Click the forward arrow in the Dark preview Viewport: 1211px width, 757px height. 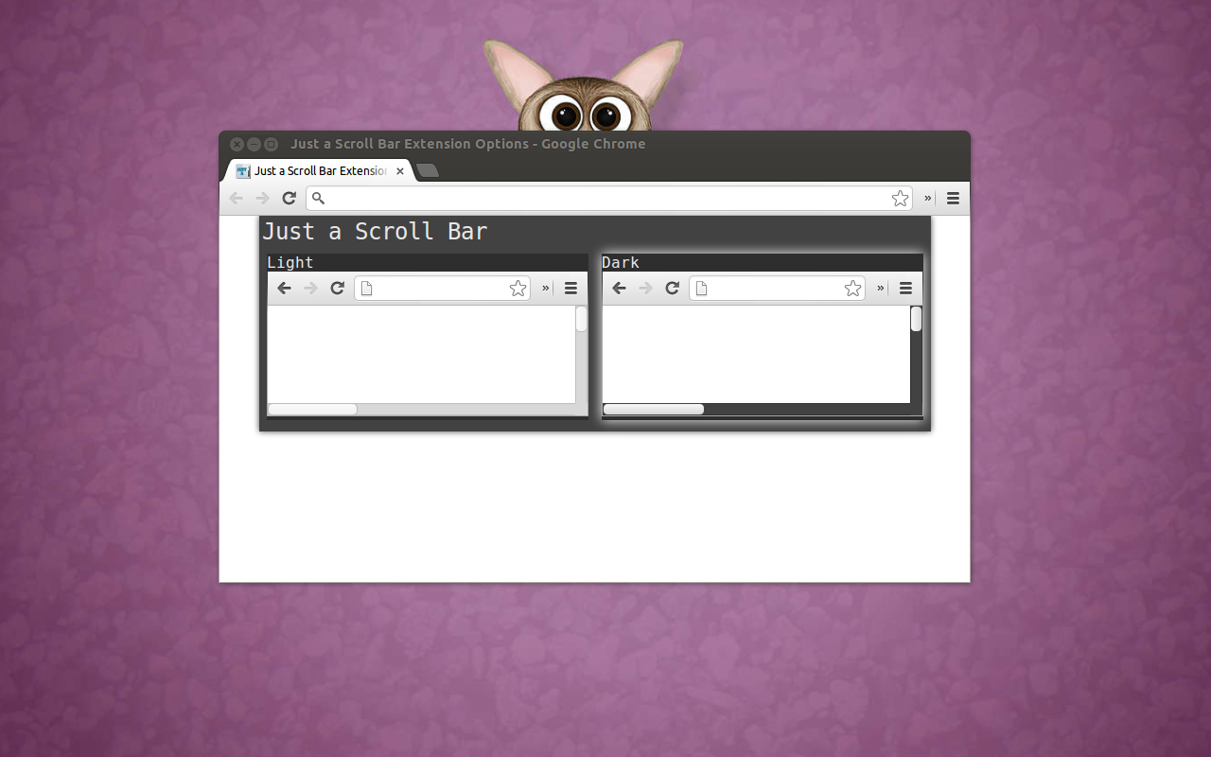(x=645, y=289)
